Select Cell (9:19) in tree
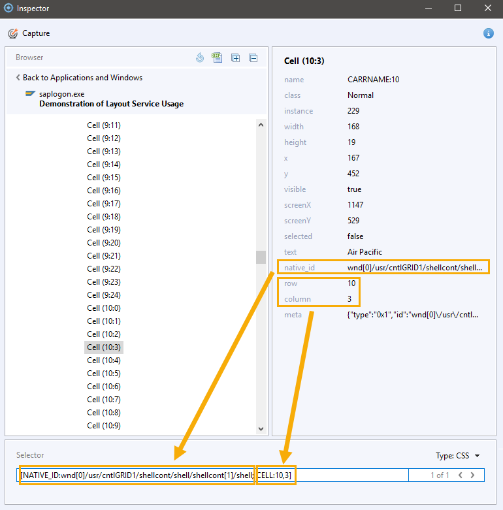Image resolution: width=503 pixels, height=510 pixels. (104, 230)
